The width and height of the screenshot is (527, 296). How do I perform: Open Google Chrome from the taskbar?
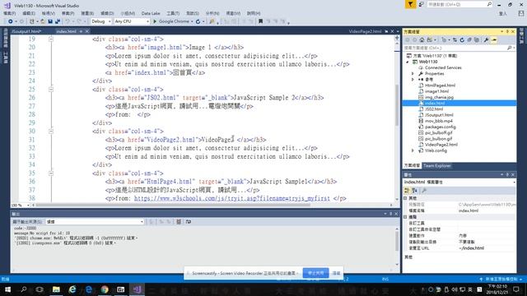tap(105, 289)
